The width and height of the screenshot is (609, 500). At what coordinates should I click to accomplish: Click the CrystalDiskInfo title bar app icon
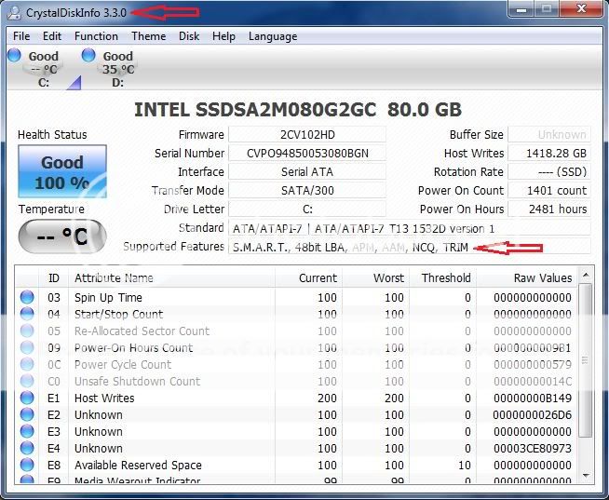(15, 13)
